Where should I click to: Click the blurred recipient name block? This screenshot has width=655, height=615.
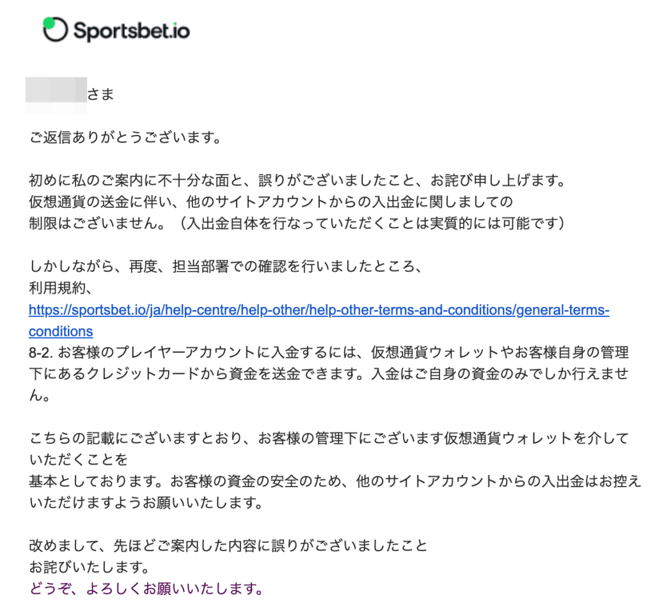click(56, 95)
